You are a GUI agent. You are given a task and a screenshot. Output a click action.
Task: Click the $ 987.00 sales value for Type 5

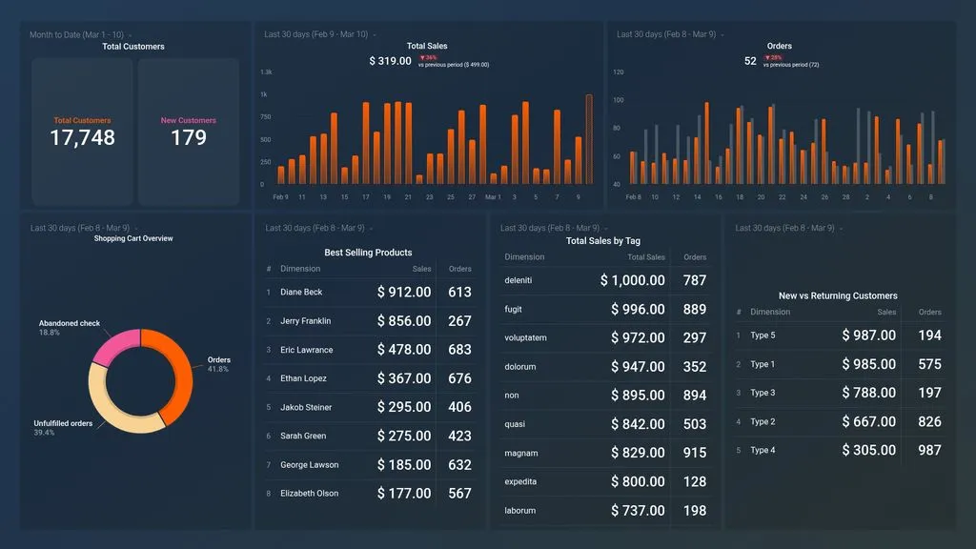[x=869, y=335]
